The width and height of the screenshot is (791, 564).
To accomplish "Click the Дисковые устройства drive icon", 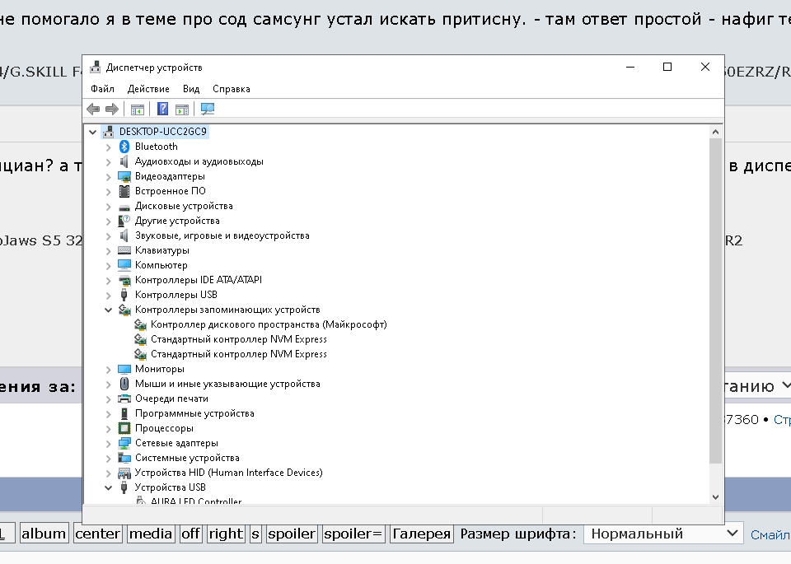I will point(124,207).
